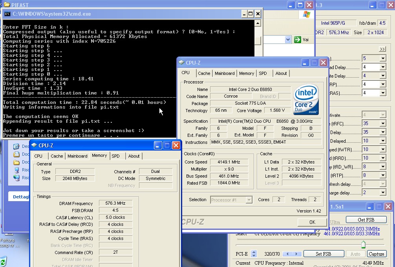Click right arrow next to 320/370
395x267 pixels.
[296, 254]
